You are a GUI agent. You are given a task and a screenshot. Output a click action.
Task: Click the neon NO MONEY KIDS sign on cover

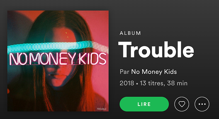[58, 59]
